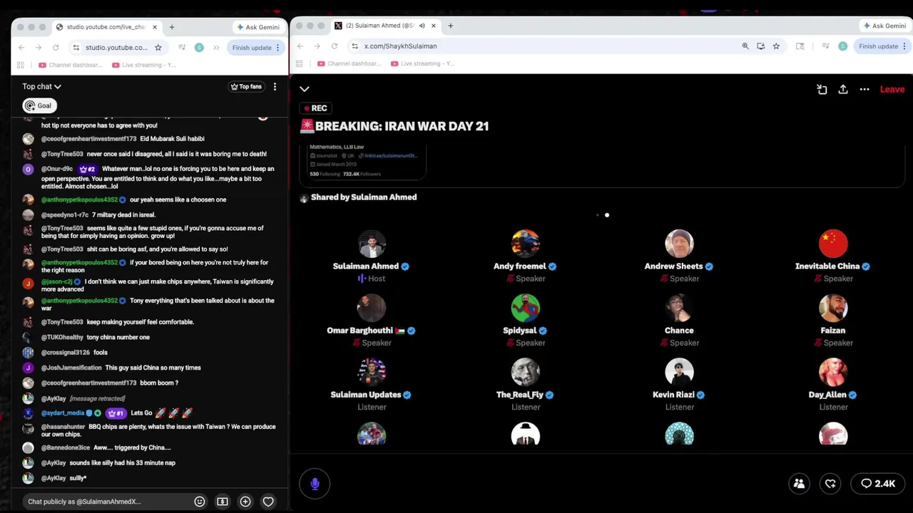Open a new tab in the X window
913x513 pixels.
(450, 26)
